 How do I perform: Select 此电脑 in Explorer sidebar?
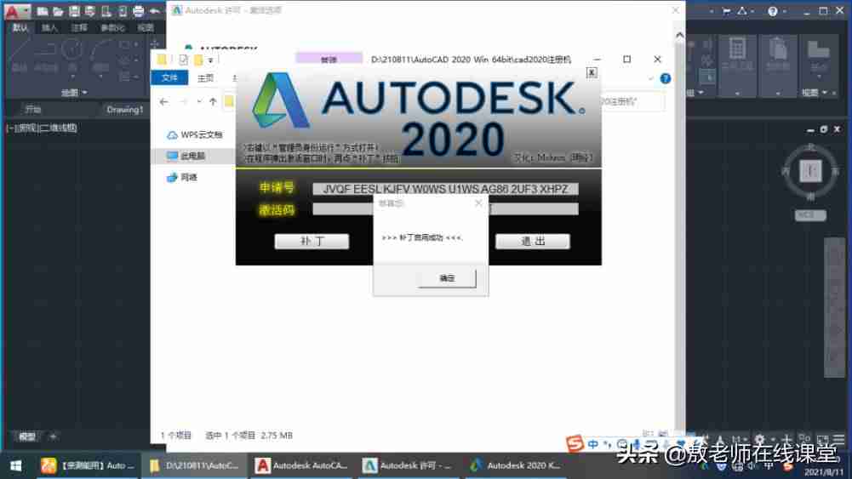coord(186,156)
